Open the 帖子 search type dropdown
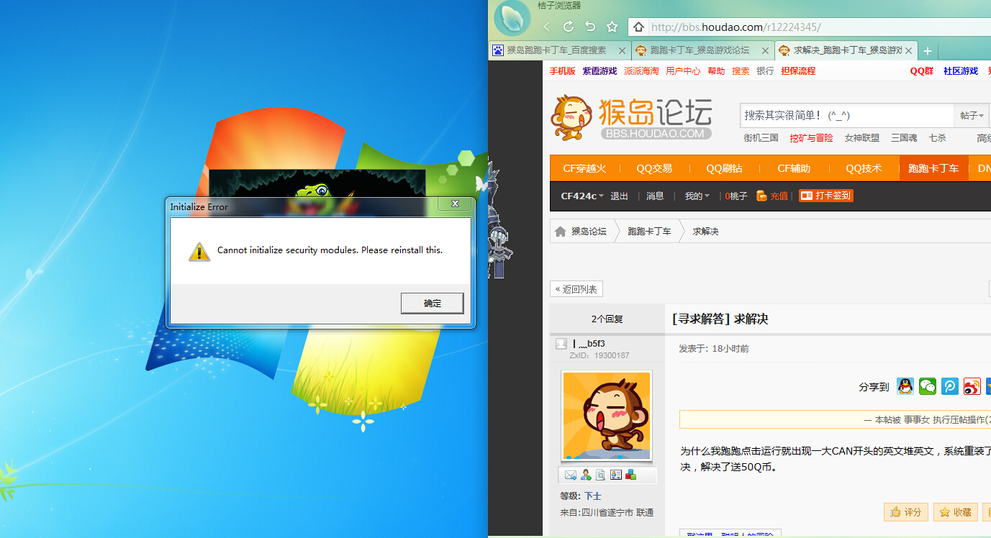The image size is (991, 538). click(x=971, y=116)
